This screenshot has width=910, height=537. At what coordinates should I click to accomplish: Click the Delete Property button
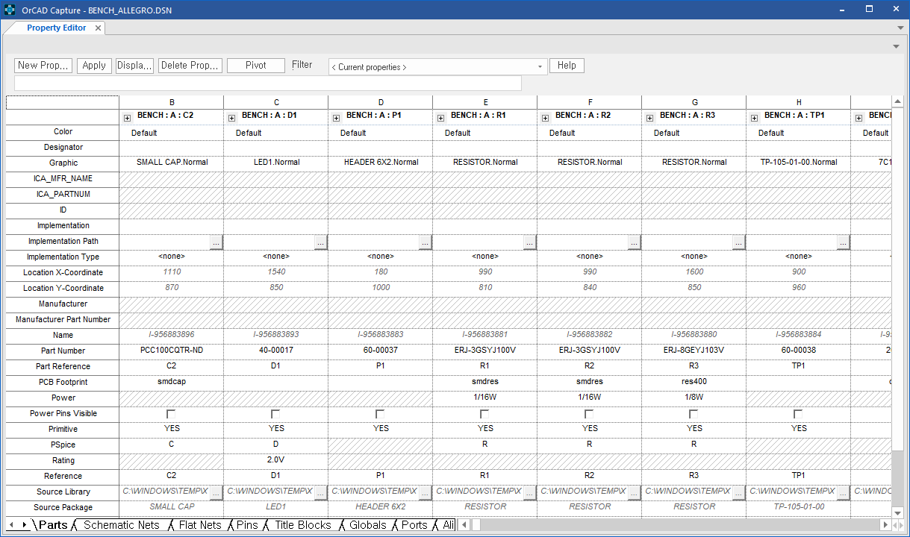pos(190,66)
